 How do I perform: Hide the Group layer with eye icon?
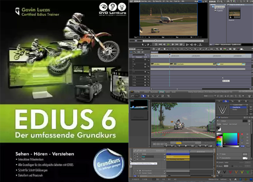coord(135,154)
